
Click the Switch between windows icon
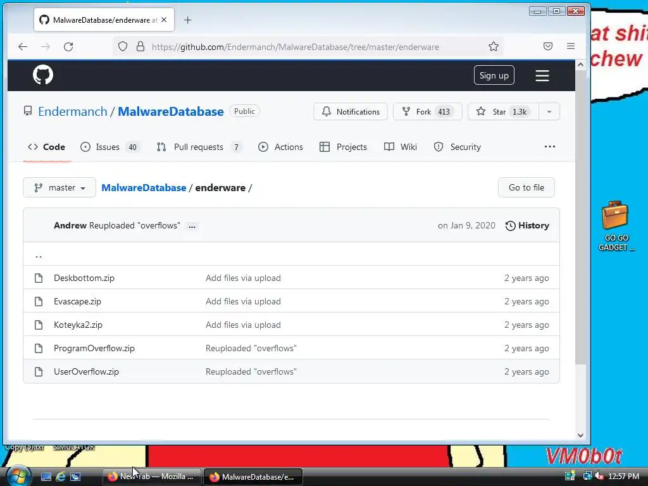point(75,477)
